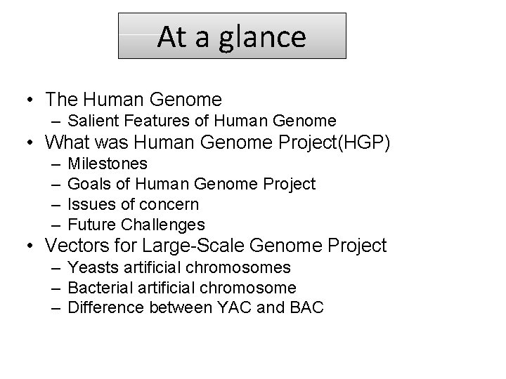Click the "Milestones" sub-item
Image resolution: width=506 pixels, height=379 pixels.
tap(108, 164)
